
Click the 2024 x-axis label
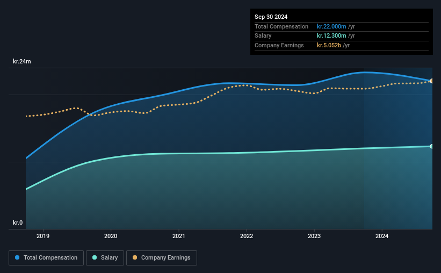pos(382,236)
